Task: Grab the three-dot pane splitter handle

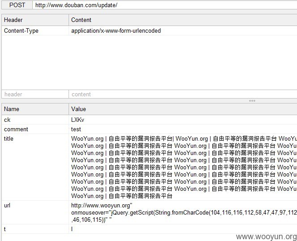Action: pos(252,101)
